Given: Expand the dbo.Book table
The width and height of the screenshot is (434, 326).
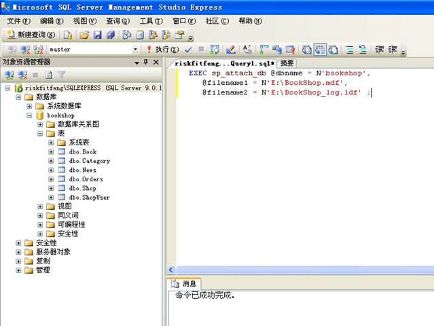Looking at the screenshot, I should point(51,152).
